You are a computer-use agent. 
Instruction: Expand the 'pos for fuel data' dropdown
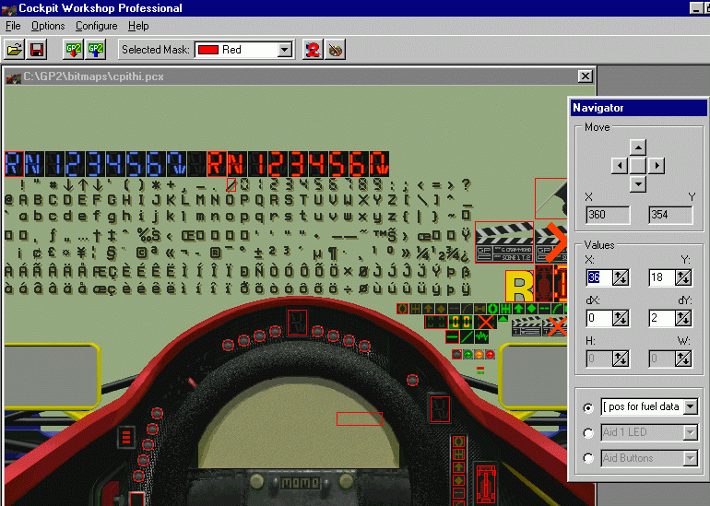[690, 406]
